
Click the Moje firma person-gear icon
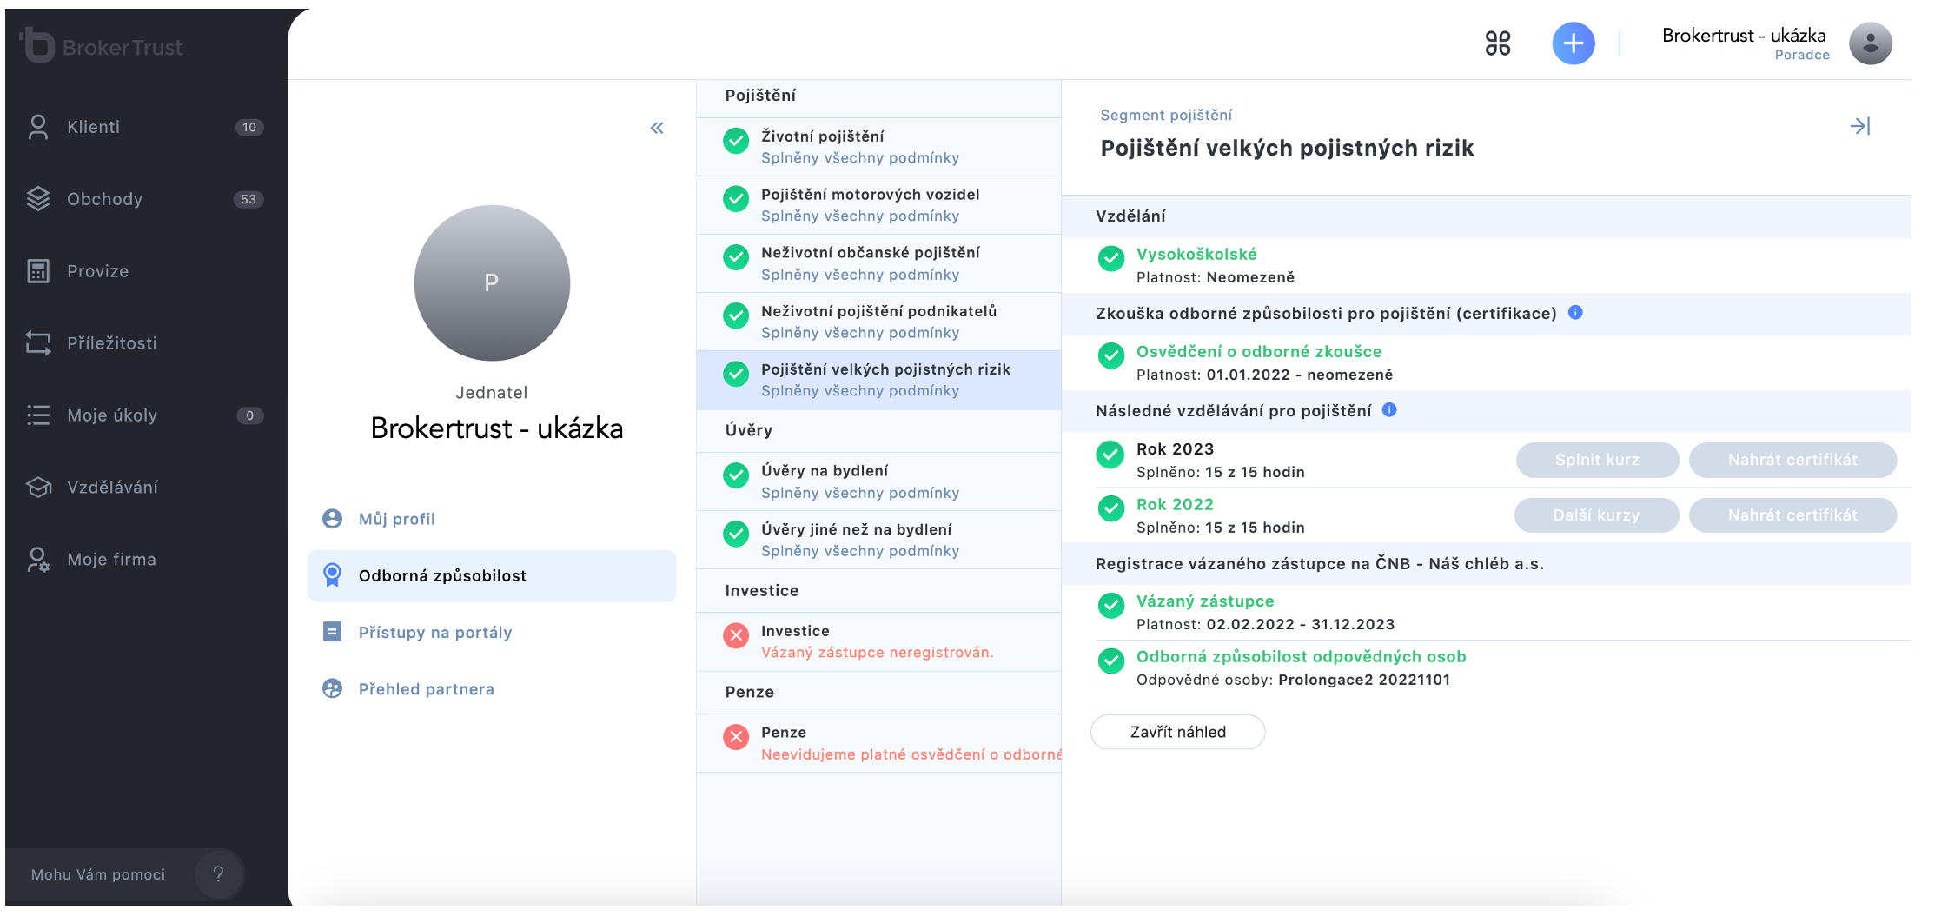pos(38,560)
